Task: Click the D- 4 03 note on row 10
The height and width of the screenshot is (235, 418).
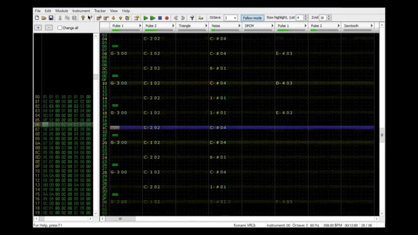Action: tap(284, 83)
